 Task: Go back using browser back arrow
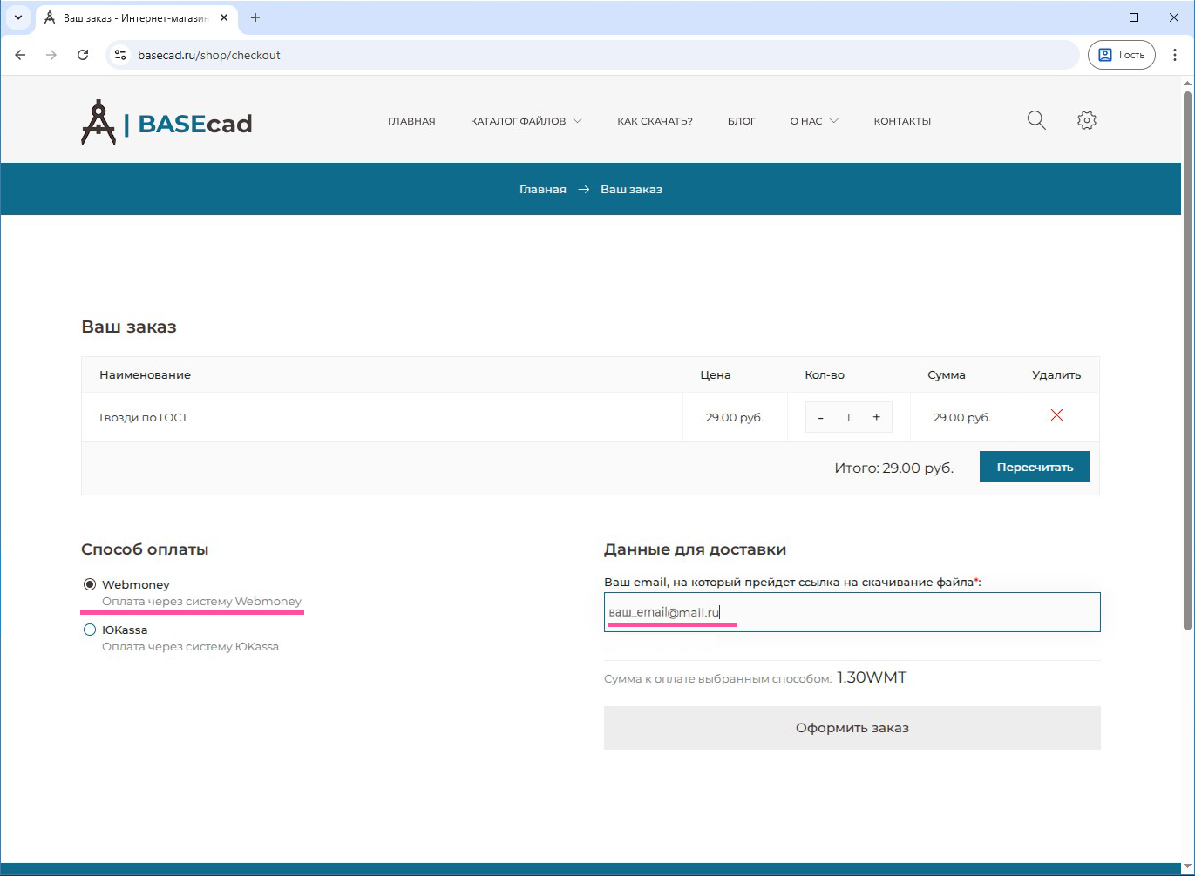(21, 55)
